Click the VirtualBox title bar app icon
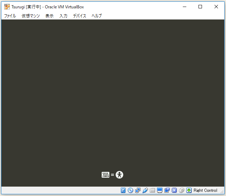 tap(7, 7)
